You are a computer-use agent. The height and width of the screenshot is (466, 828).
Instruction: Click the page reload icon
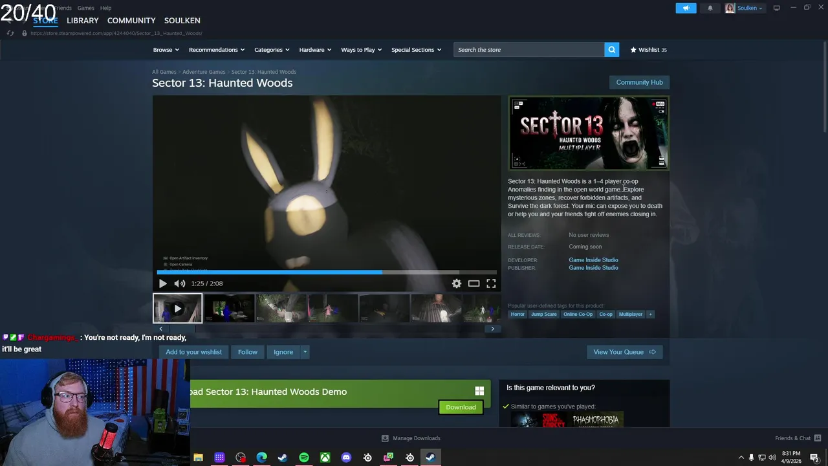coord(10,33)
